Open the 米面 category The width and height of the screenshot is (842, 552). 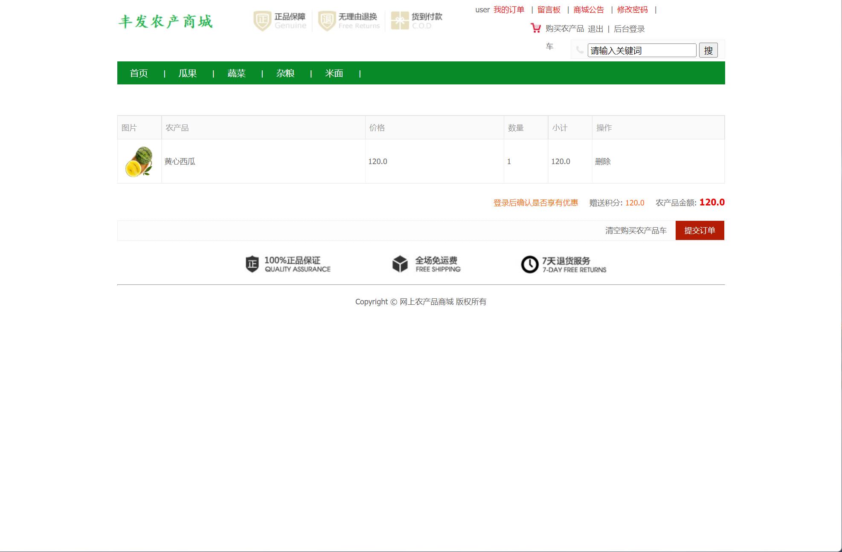pyautogui.click(x=334, y=73)
